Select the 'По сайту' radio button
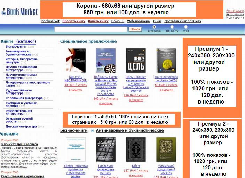The height and width of the screenshot is (178, 245). [x=172, y=27]
